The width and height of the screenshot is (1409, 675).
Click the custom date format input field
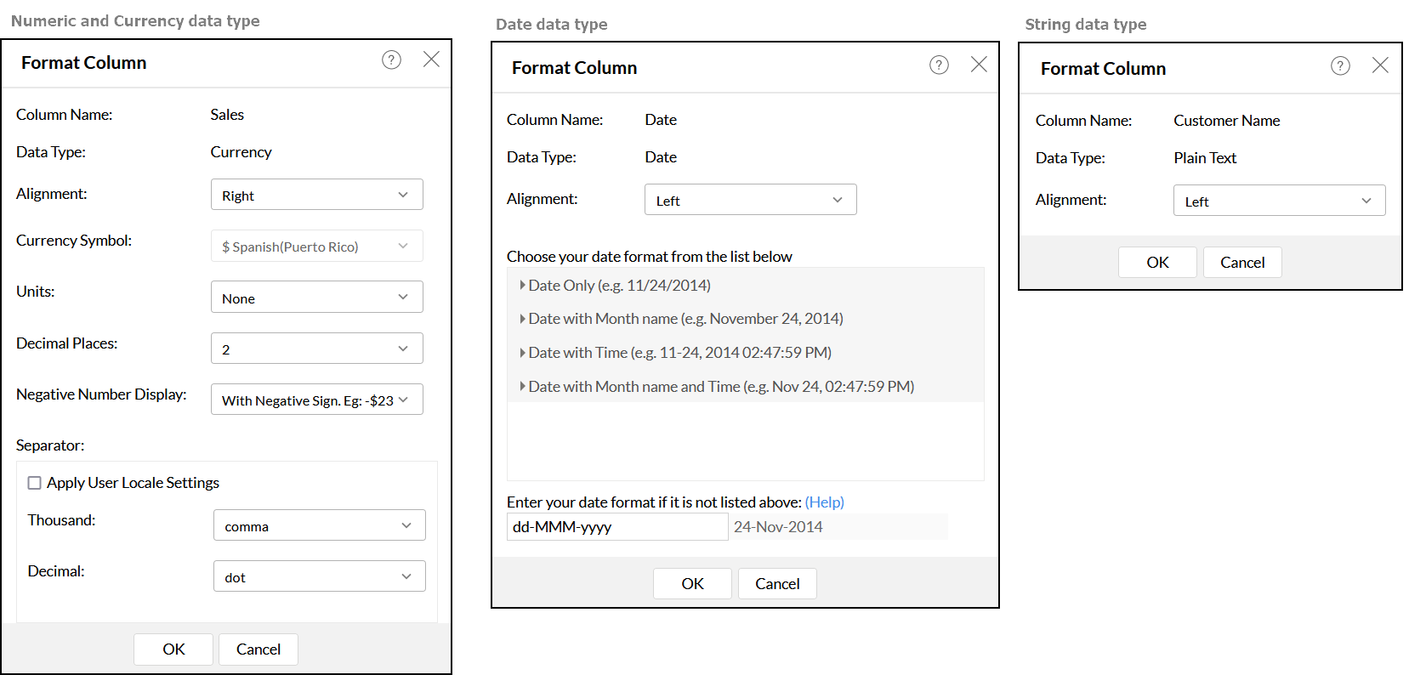click(x=616, y=527)
